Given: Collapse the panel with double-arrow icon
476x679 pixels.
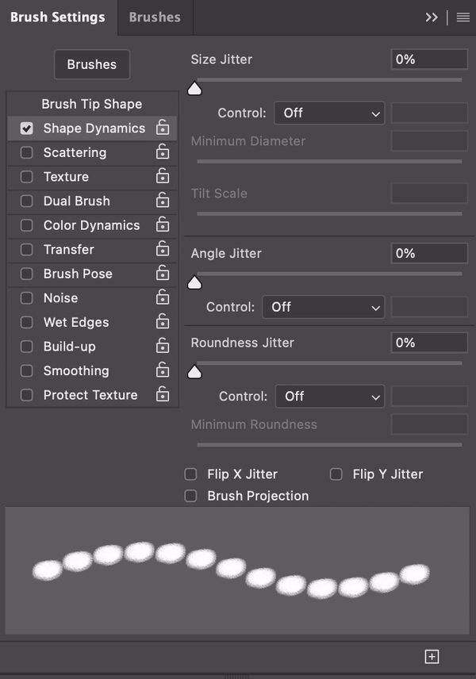Looking at the screenshot, I should (432, 17).
